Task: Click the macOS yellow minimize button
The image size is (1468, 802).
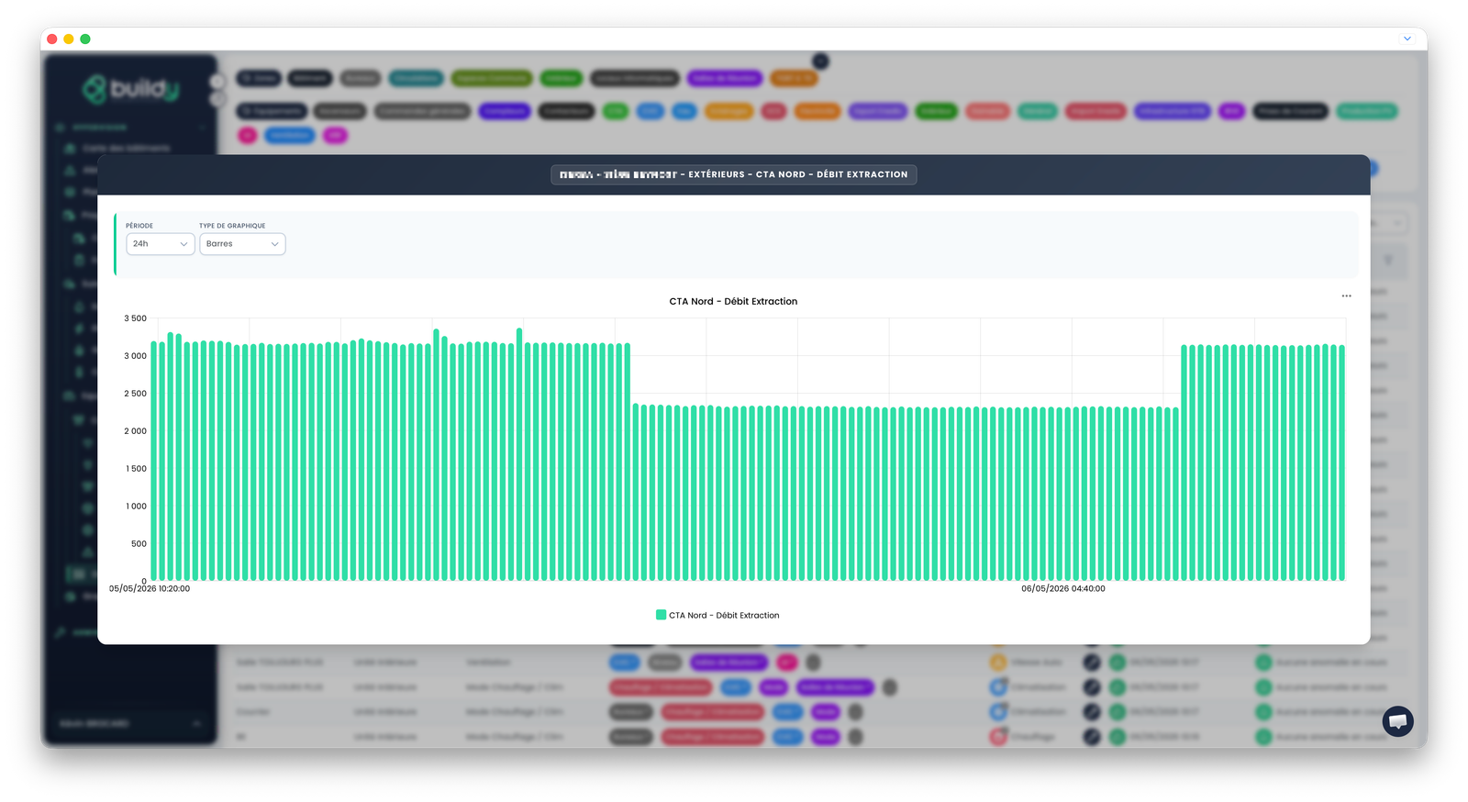Action: [x=69, y=39]
